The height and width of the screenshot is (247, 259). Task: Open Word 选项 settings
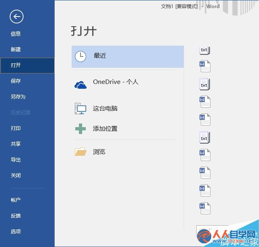16,232
